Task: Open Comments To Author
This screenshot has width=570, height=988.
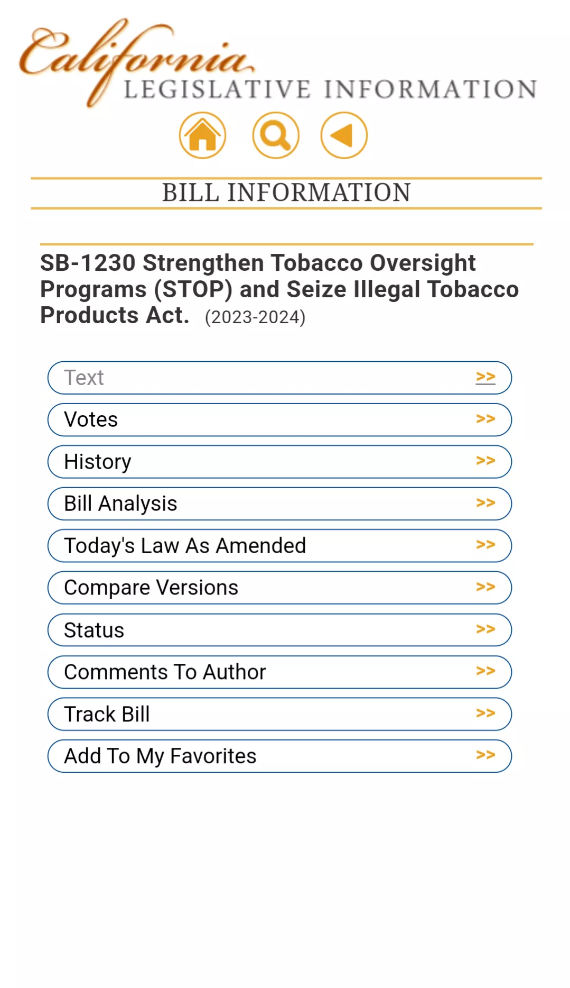Action: pos(165,672)
